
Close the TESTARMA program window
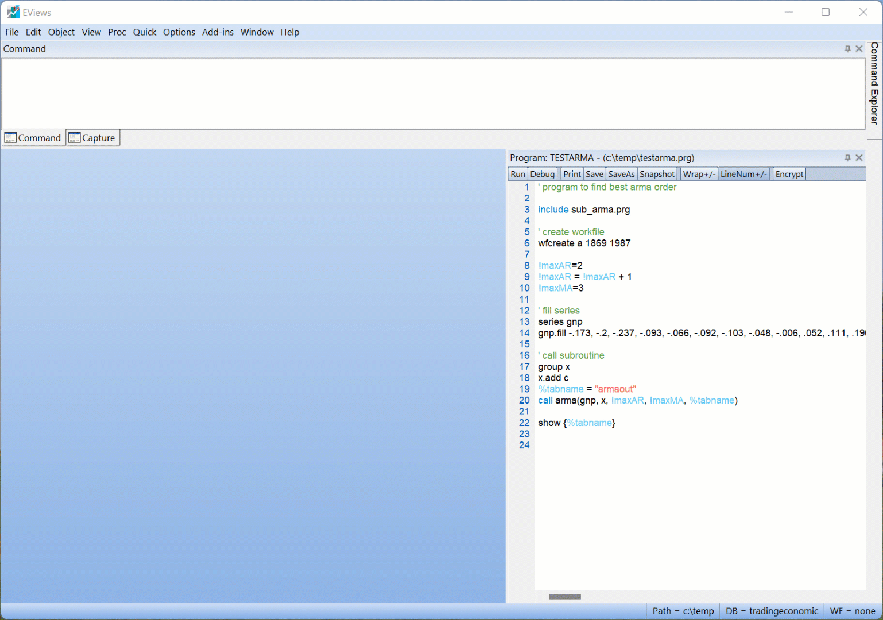pyautogui.click(x=859, y=158)
